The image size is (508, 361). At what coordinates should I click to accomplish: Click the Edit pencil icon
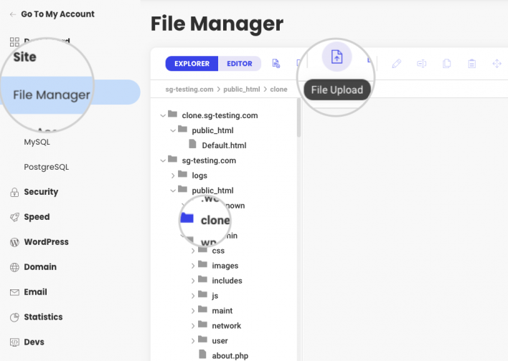pos(397,64)
